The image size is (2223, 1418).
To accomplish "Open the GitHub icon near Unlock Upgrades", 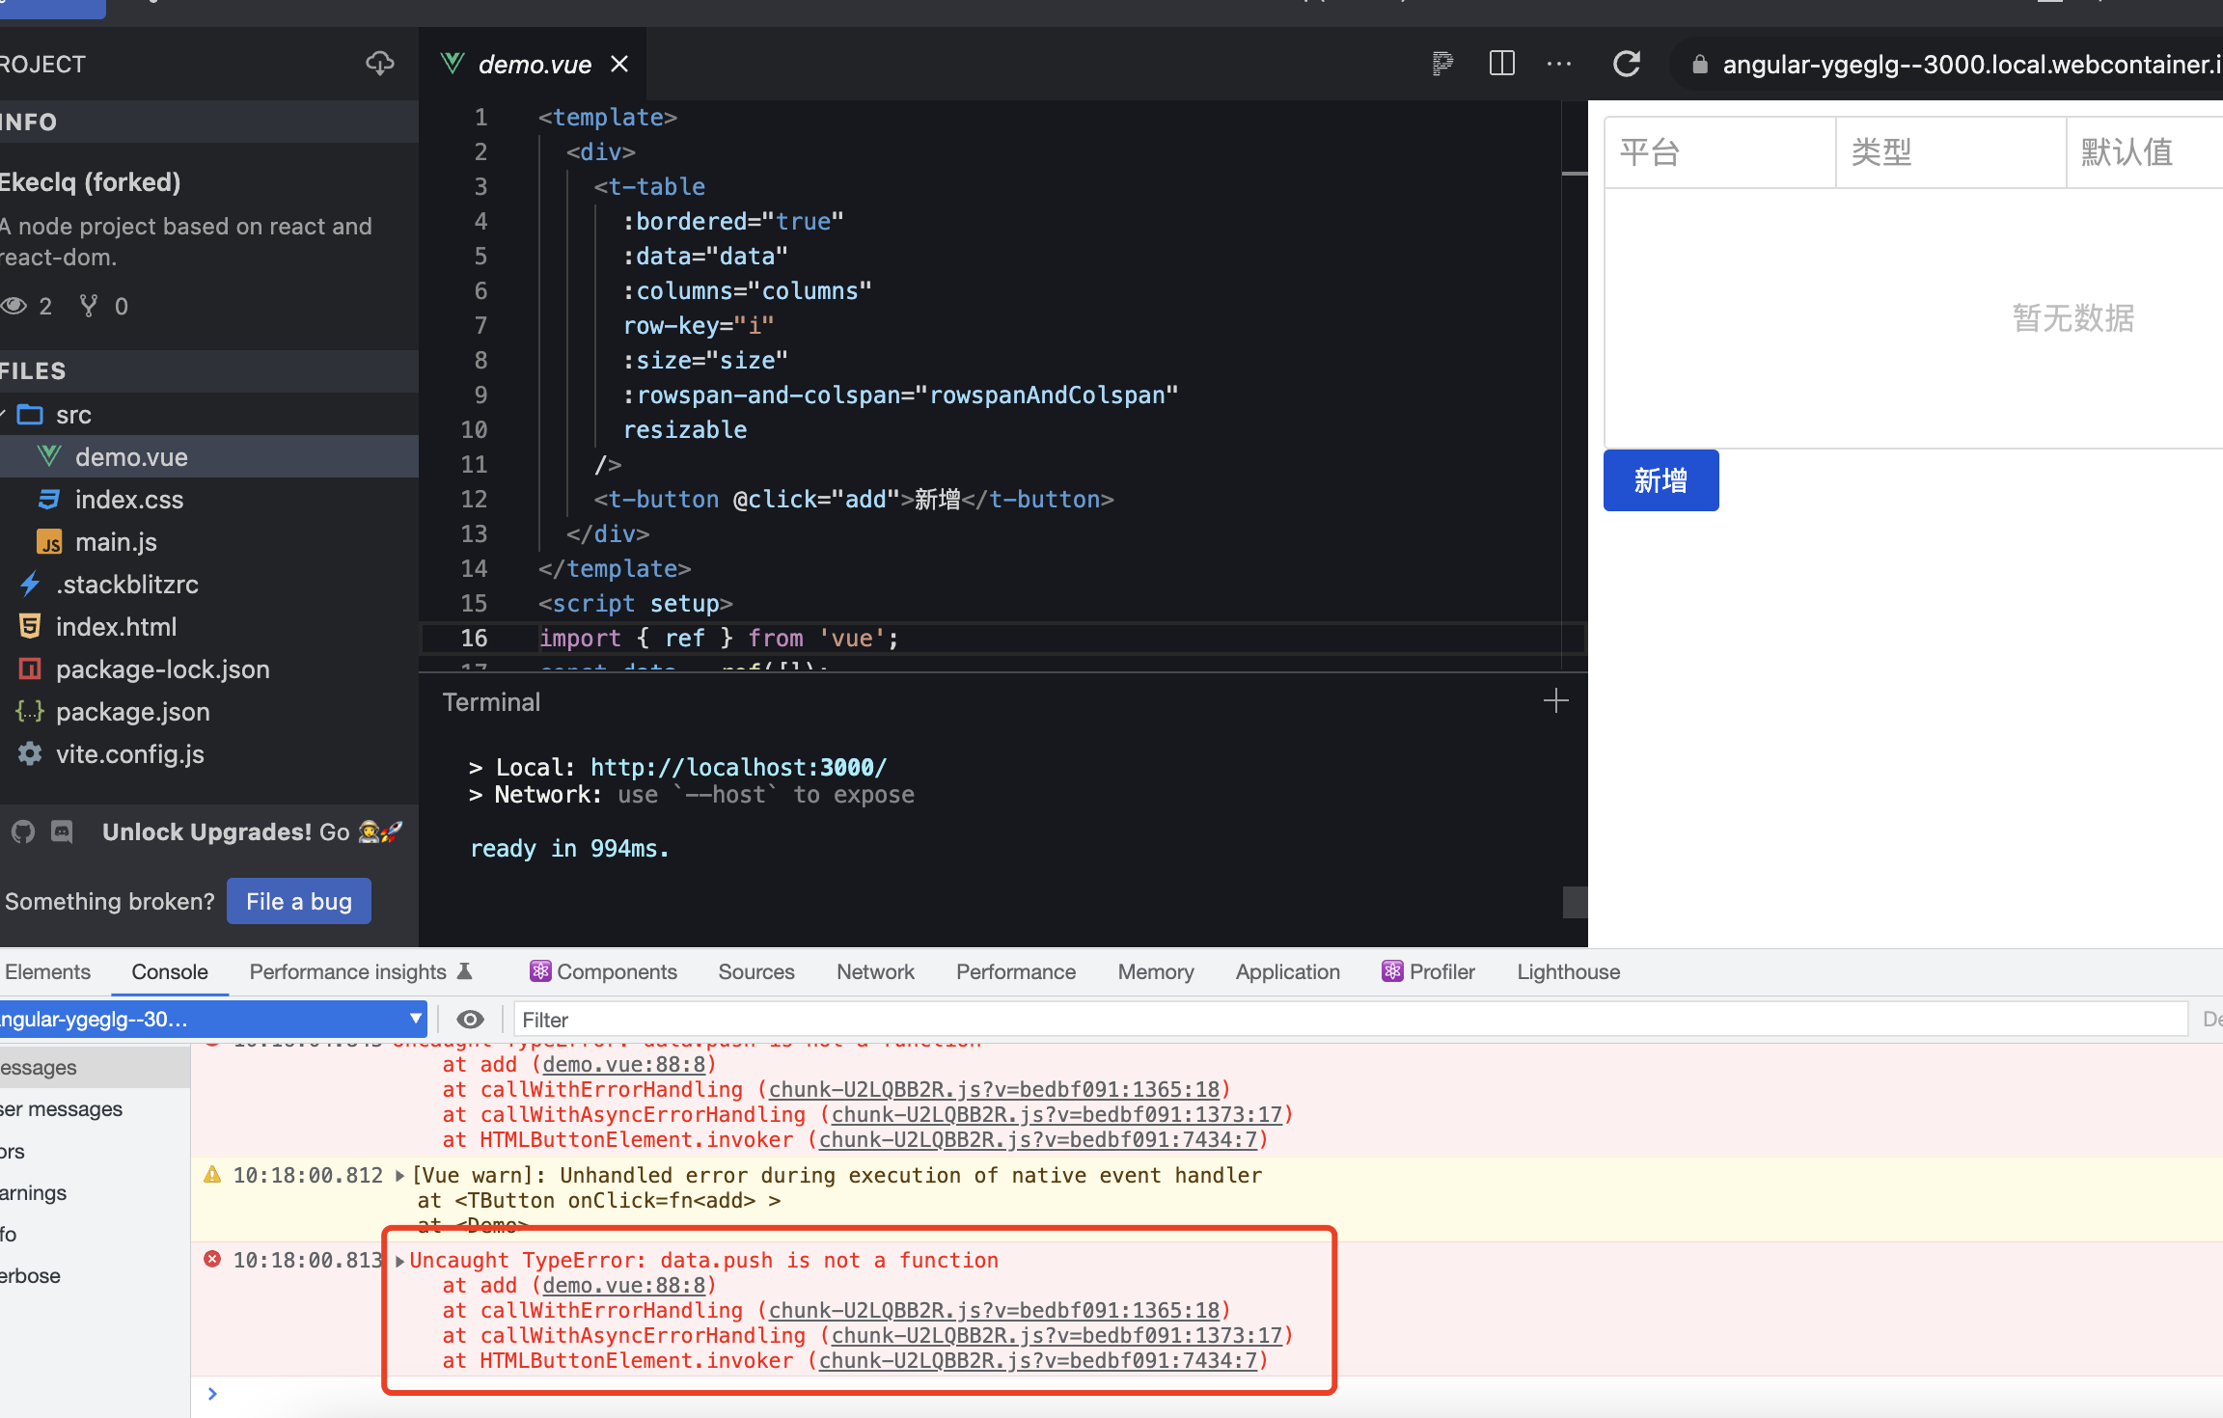I will [x=21, y=832].
